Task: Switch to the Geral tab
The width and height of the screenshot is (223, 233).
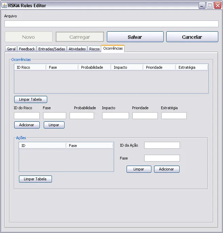Action: [x=11, y=49]
